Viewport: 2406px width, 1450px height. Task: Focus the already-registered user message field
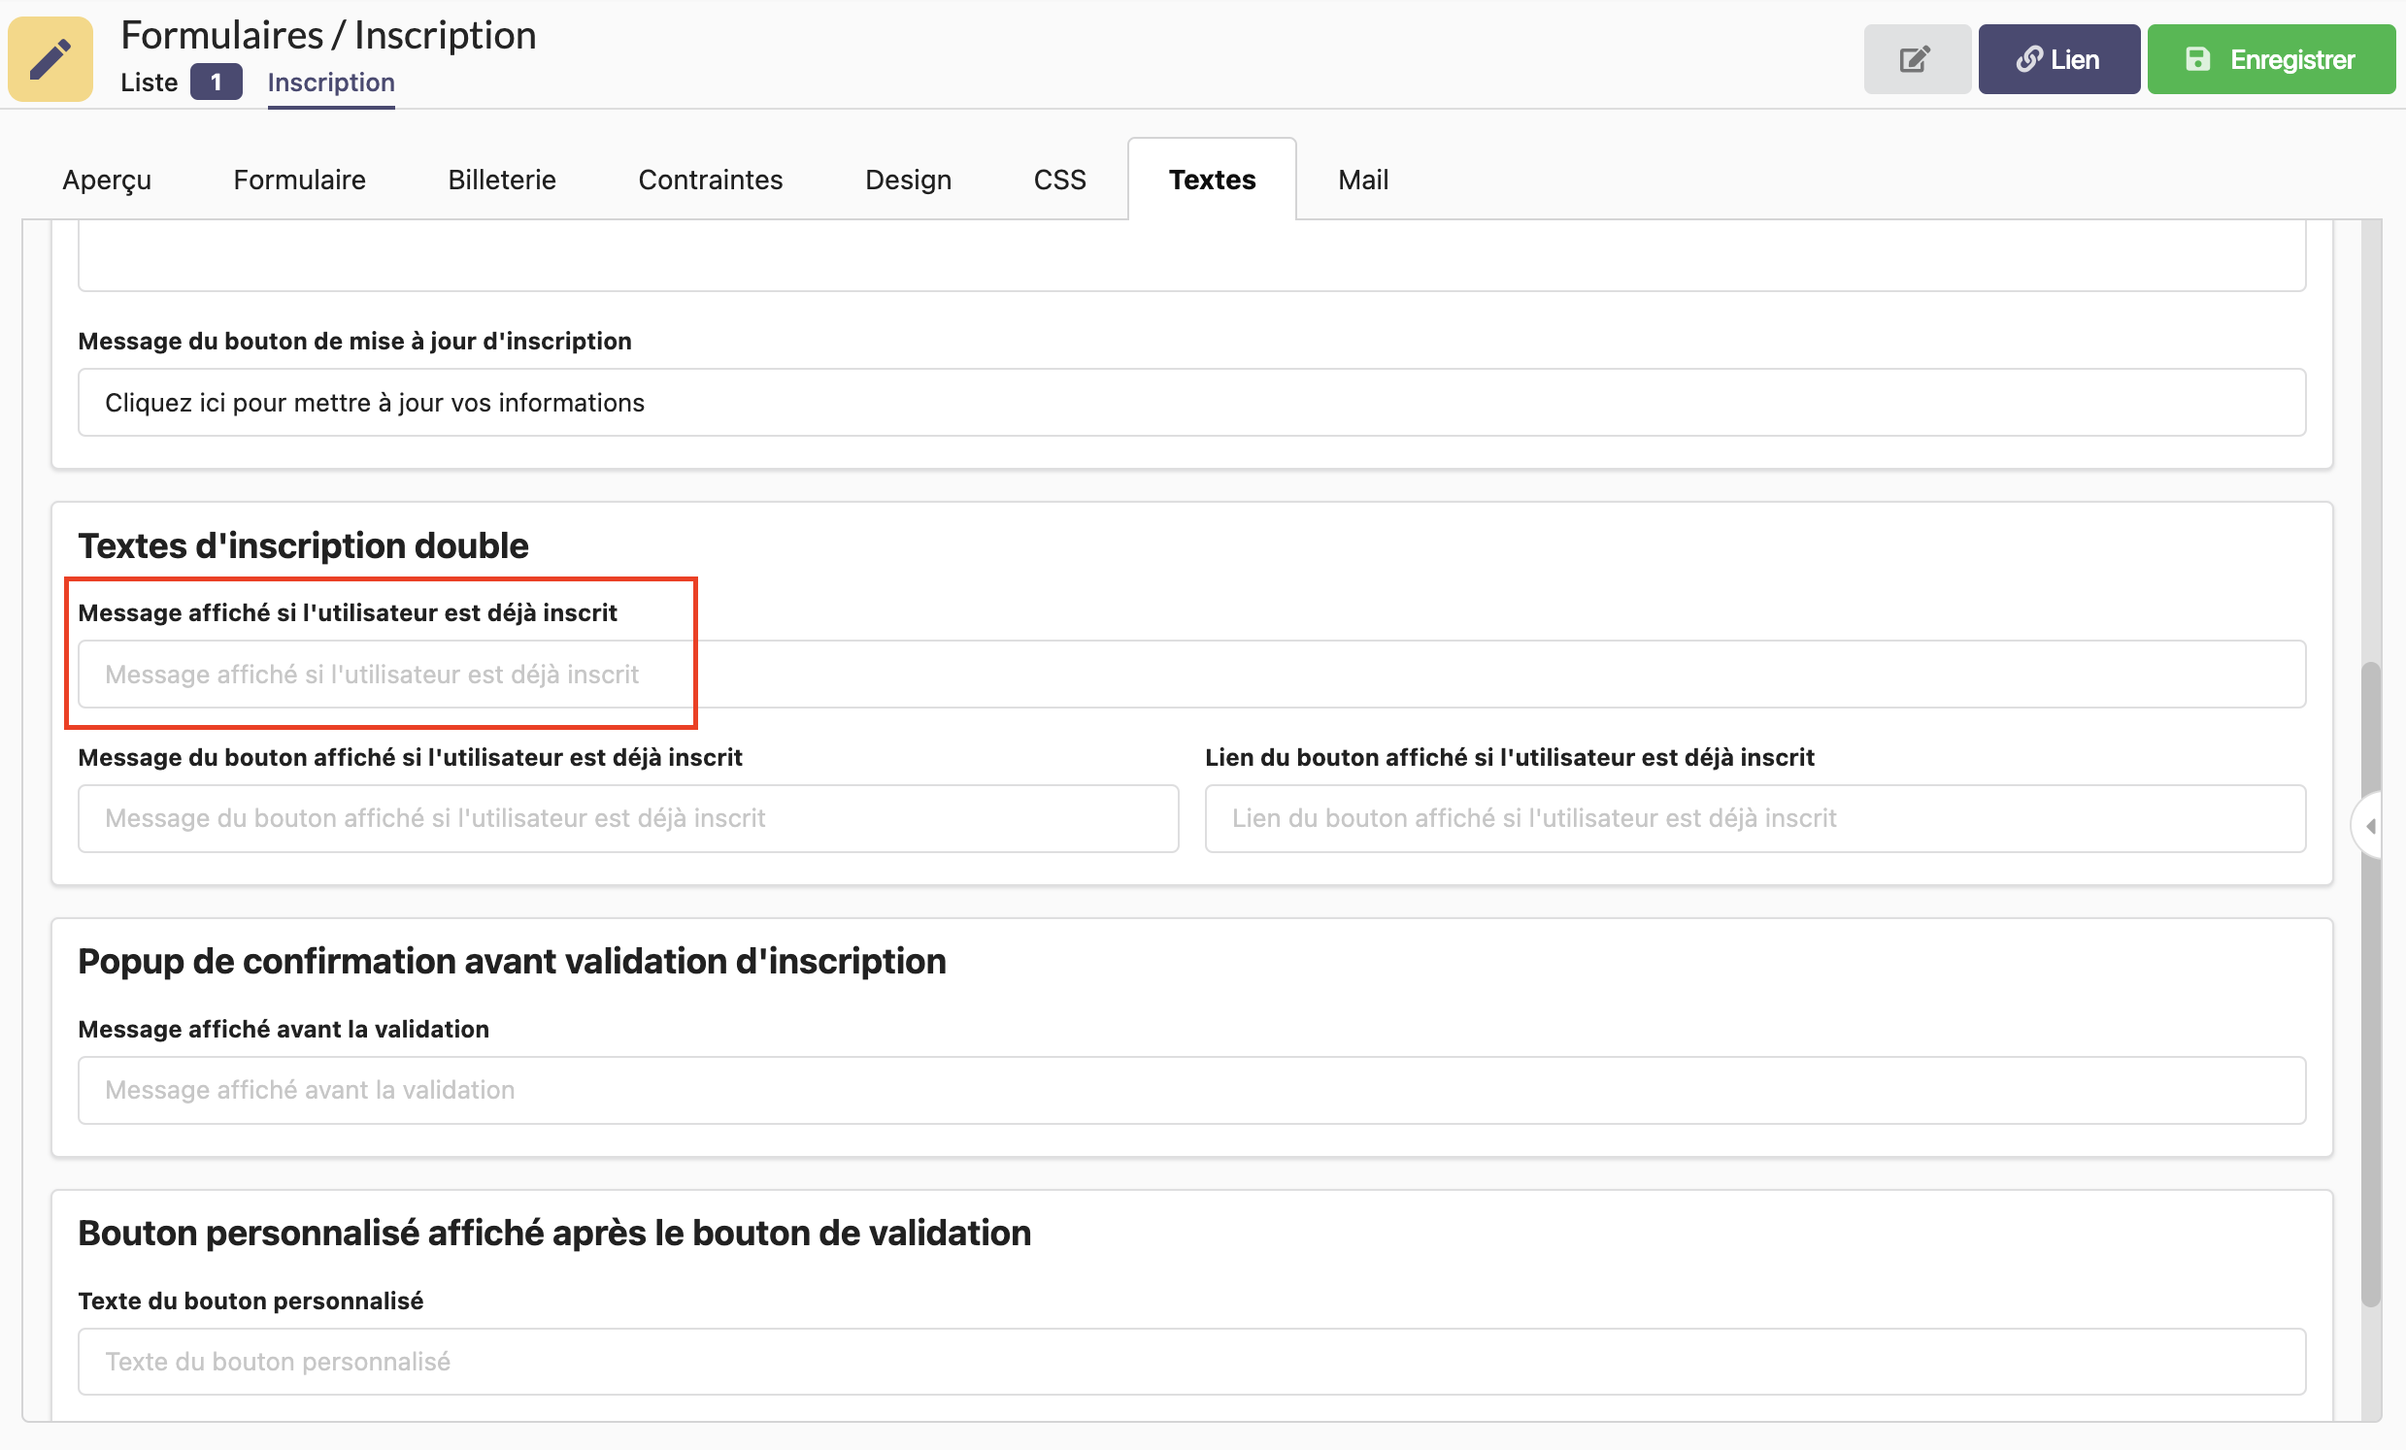[1191, 675]
